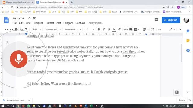Image resolution: width=193 pixels, height=108 pixels.
Task: Open the font size 12 dropdown
Action: click(90, 29)
